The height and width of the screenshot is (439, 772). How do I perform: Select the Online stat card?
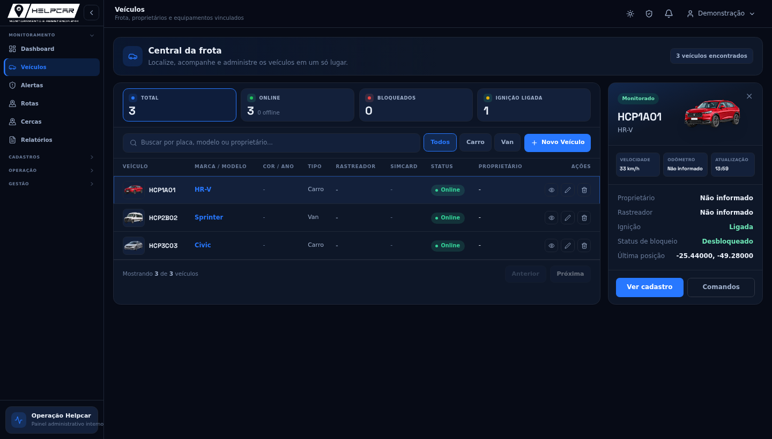298,105
